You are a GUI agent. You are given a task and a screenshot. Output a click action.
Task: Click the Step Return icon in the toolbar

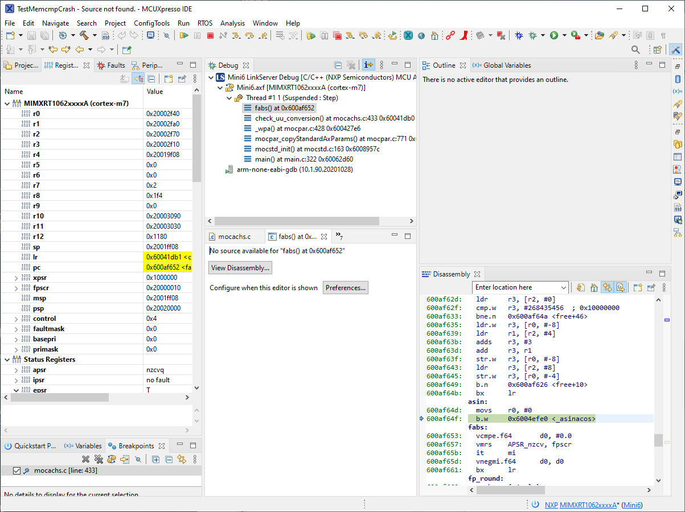point(262,35)
